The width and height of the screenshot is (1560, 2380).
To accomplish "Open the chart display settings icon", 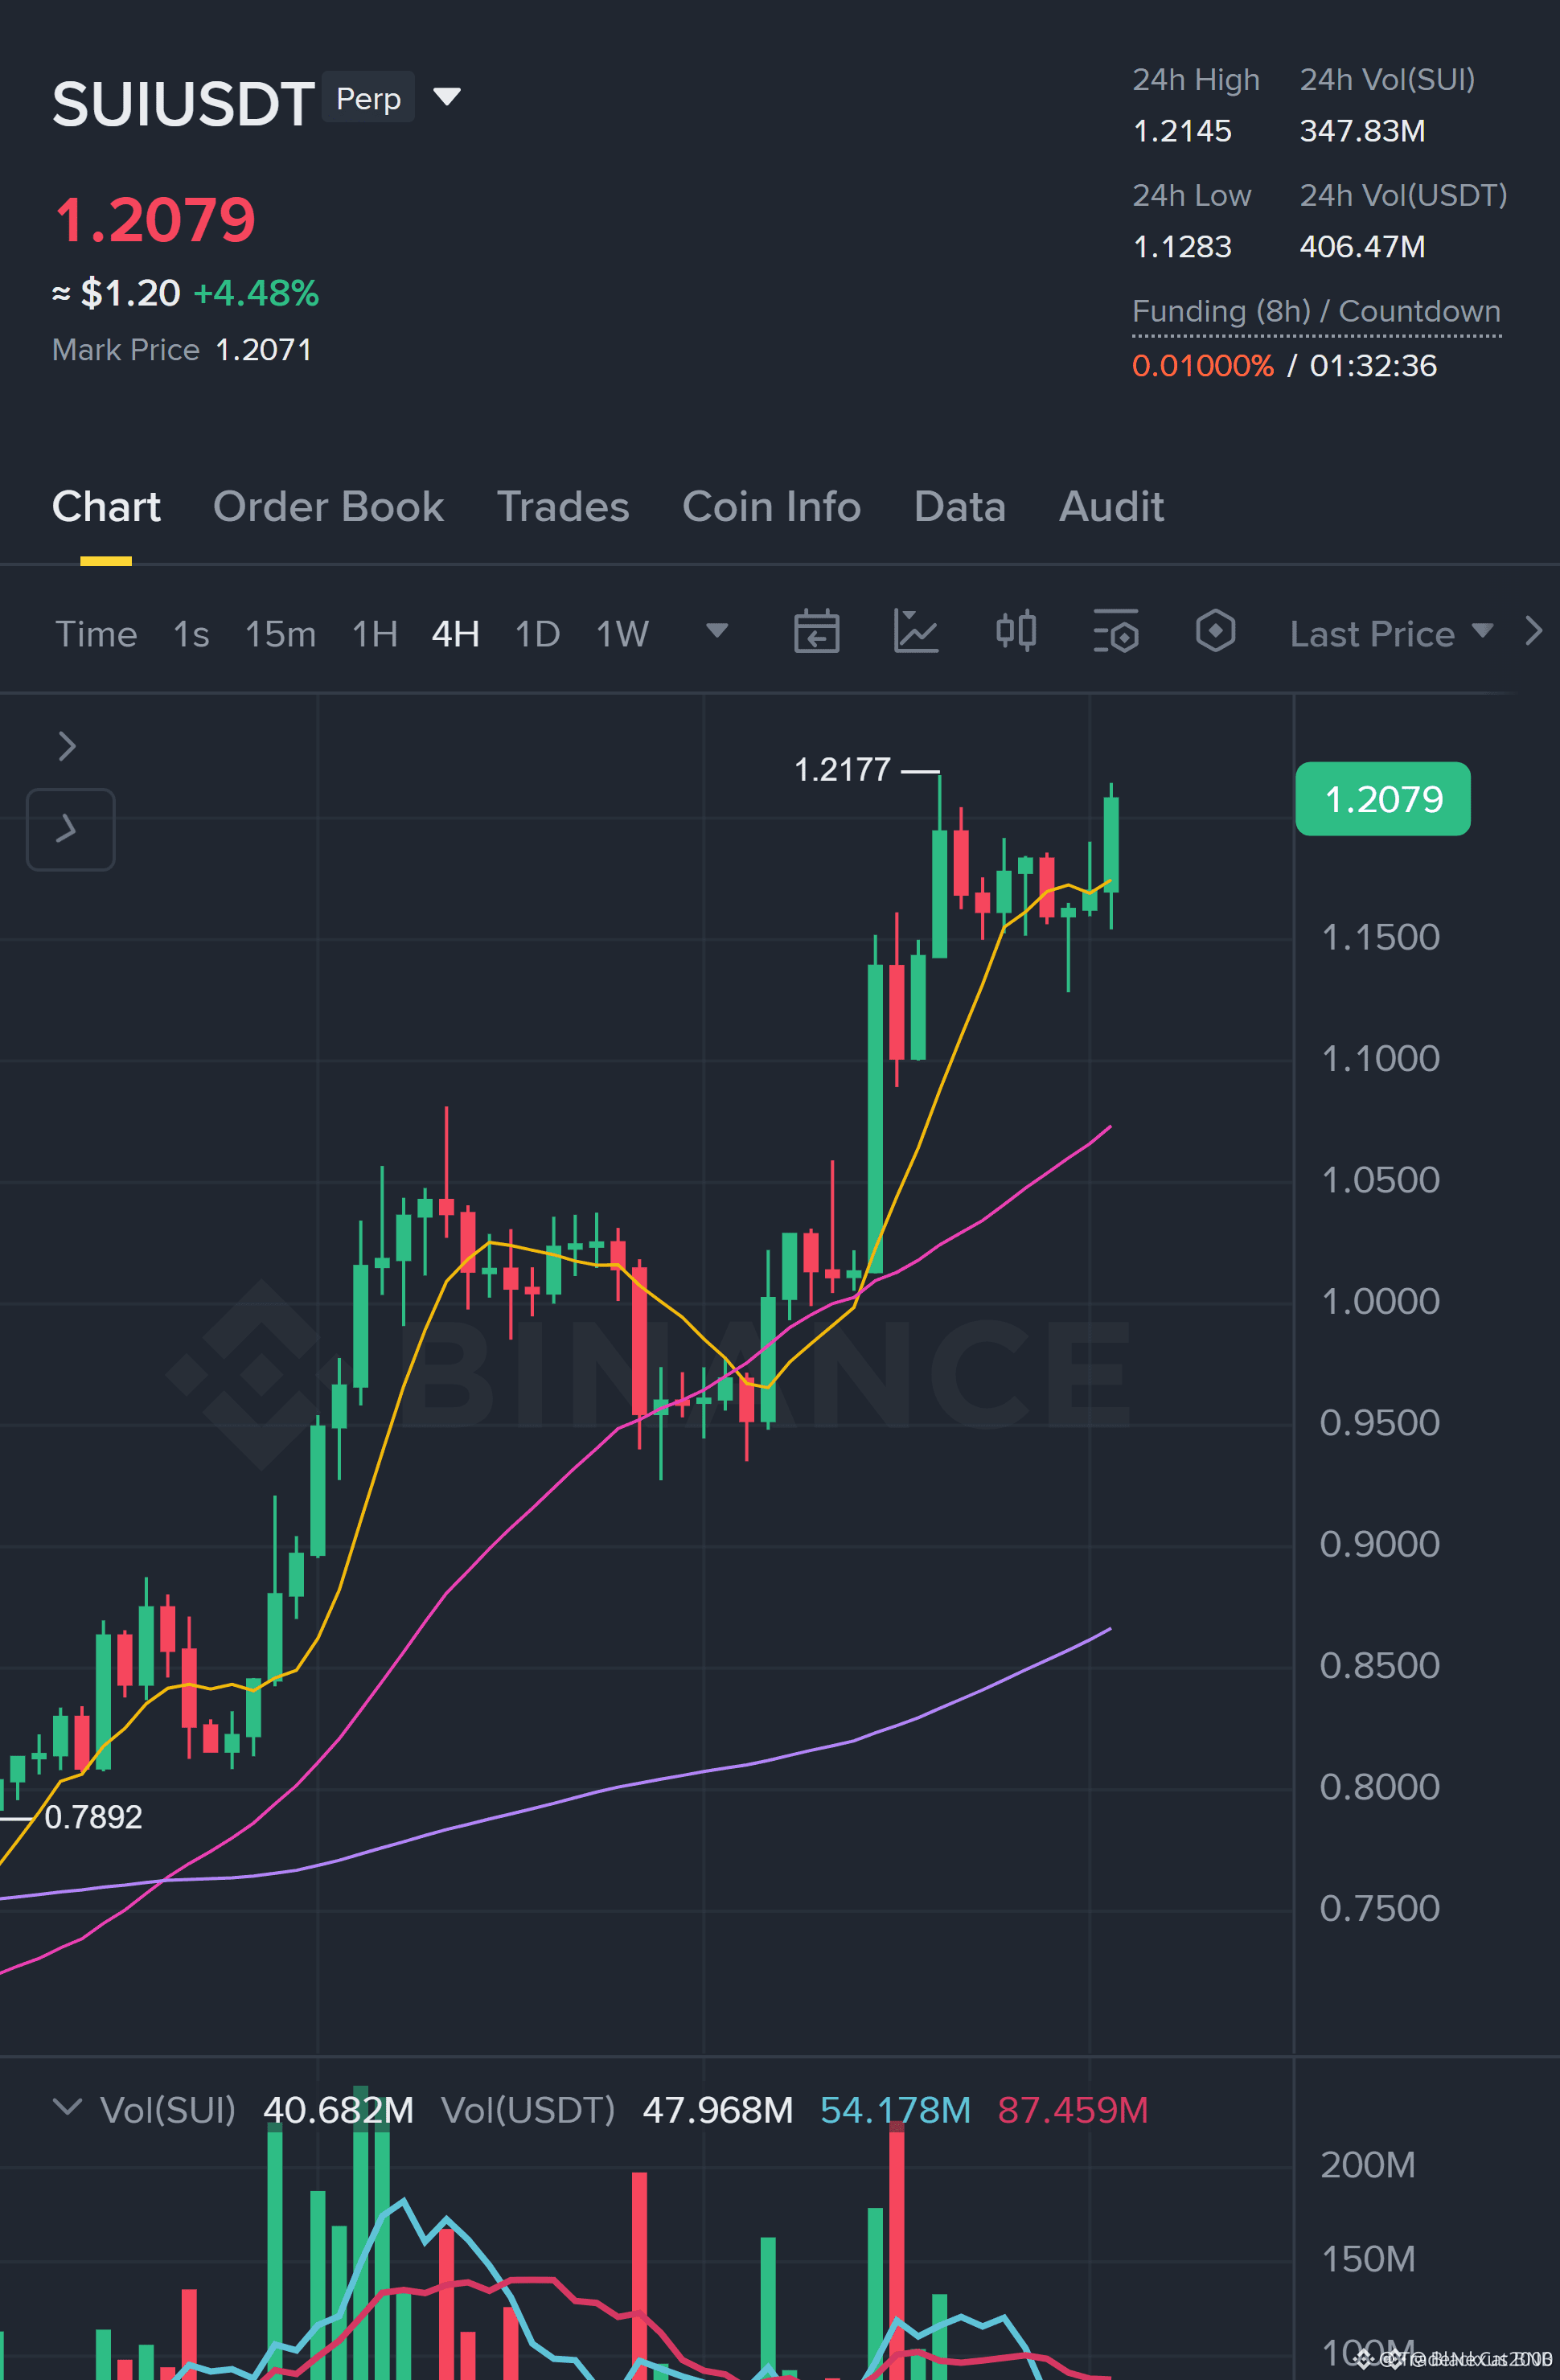I will click(1116, 632).
